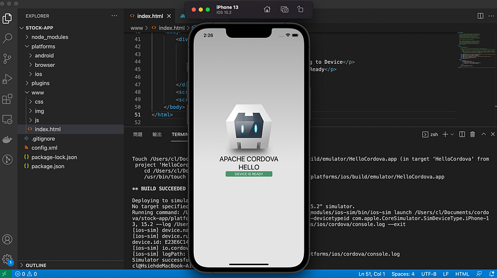The image size is (497, 278).
Task: Expand the node_modules folder
Action: pyautogui.click(x=71, y=37)
